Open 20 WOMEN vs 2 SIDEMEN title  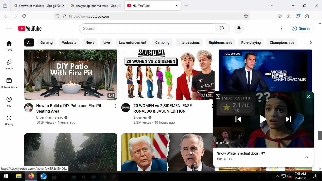point(163,108)
